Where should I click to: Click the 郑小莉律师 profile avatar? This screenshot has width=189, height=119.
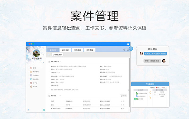[37, 53]
